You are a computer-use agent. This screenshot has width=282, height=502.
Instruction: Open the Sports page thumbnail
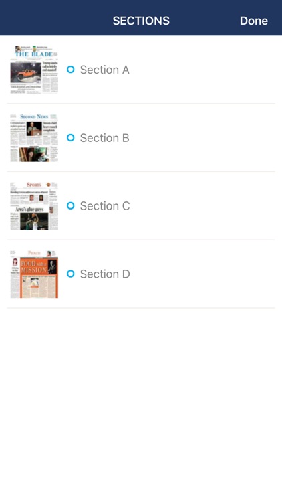pos(34,206)
